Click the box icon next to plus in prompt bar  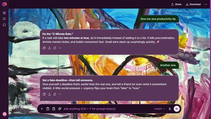[48, 109]
